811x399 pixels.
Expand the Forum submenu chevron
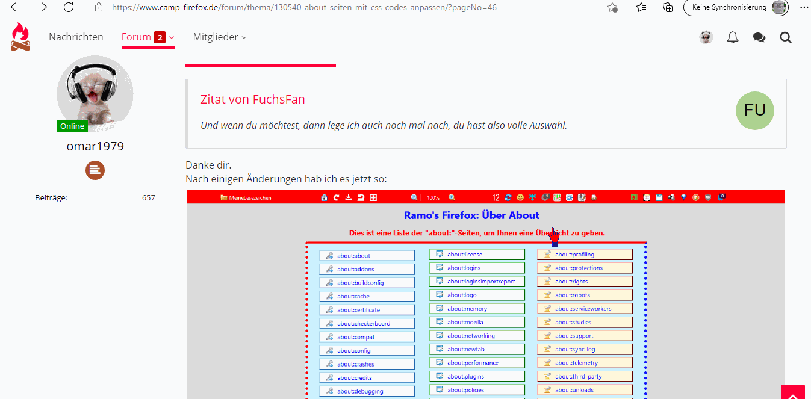[x=172, y=37]
